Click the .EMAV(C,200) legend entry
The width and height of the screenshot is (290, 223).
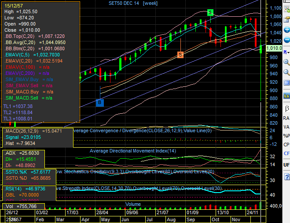click(27, 73)
